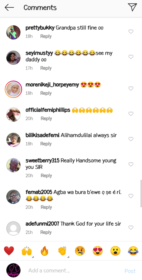View morenikeji_horpeyemy's story avatar
Screen dimensions: 142x280
[x=13, y=89]
